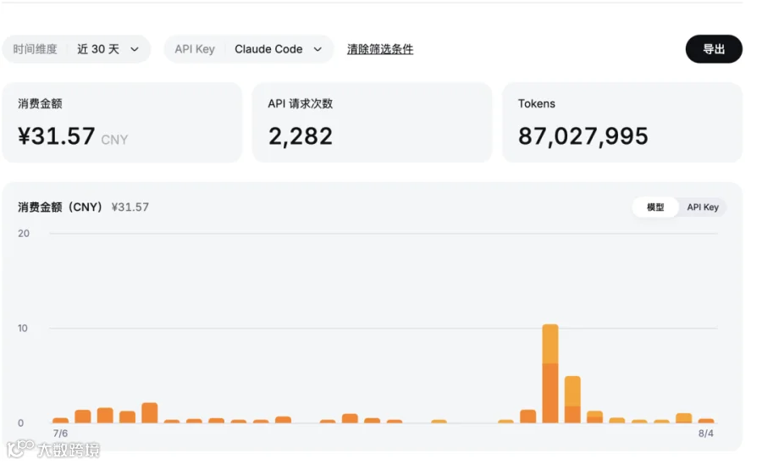Image resolution: width=762 pixels, height=464 pixels.
Task: Select the Tokens 87,027,995 card
Action: (622, 123)
